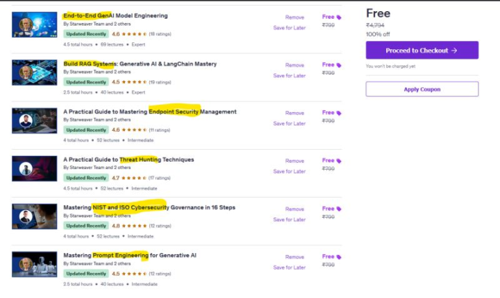The width and height of the screenshot is (500, 298).
Task: Click instructor line under Build RAG Systems
Action: coord(97,72)
